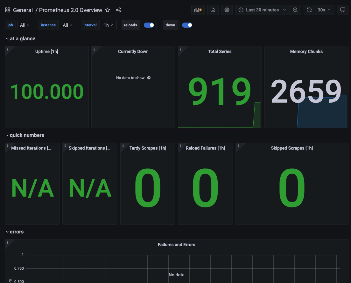Open the Tardy Scrapes [1h] title menu
This screenshot has width=351, height=283.
click(148, 148)
